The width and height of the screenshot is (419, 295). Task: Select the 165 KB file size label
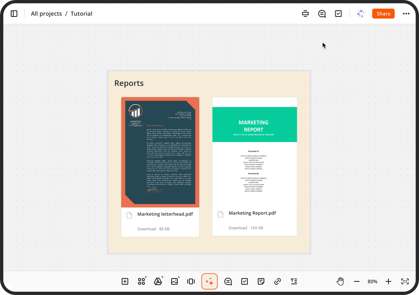(x=257, y=228)
